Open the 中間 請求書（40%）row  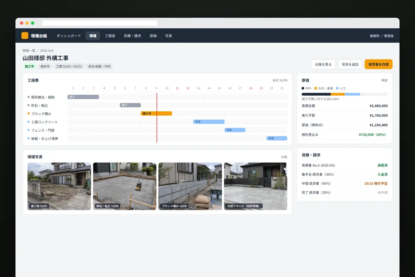(344, 184)
